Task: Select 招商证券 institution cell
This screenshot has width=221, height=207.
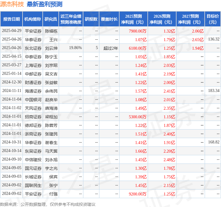Action: 33,117
